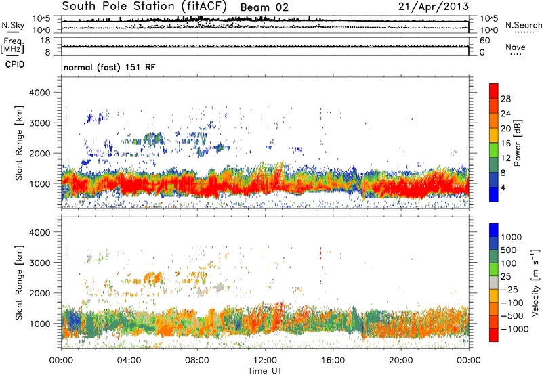Click the 'normal (fast) 151 RF' text
The width and height of the screenshot is (542, 375).
tap(110, 67)
